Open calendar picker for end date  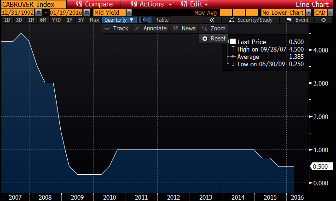[x=87, y=12]
